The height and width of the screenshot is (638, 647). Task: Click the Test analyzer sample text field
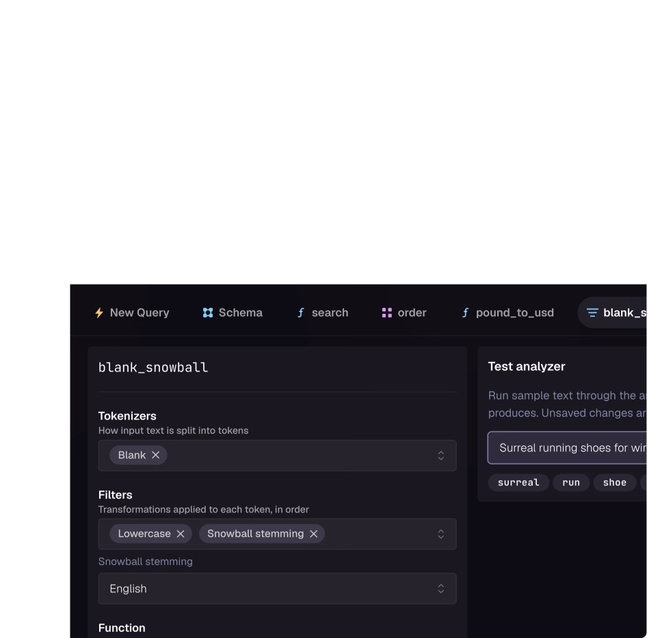pyautogui.click(x=567, y=447)
